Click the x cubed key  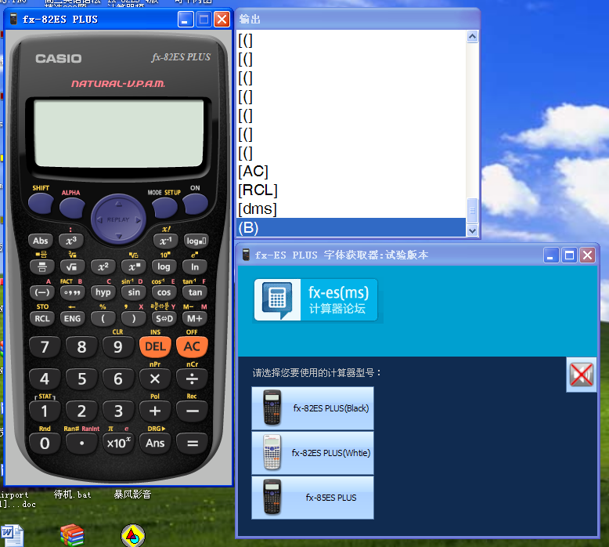click(x=71, y=241)
